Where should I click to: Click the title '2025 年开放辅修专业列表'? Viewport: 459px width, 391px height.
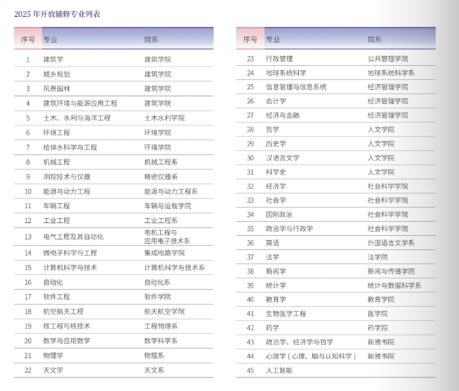(x=57, y=14)
